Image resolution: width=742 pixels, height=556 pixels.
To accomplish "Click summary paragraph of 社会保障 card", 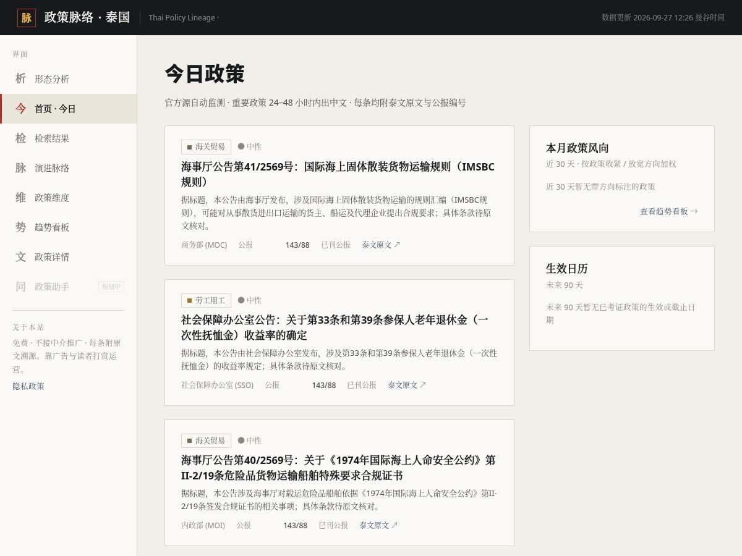I will 339,360.
